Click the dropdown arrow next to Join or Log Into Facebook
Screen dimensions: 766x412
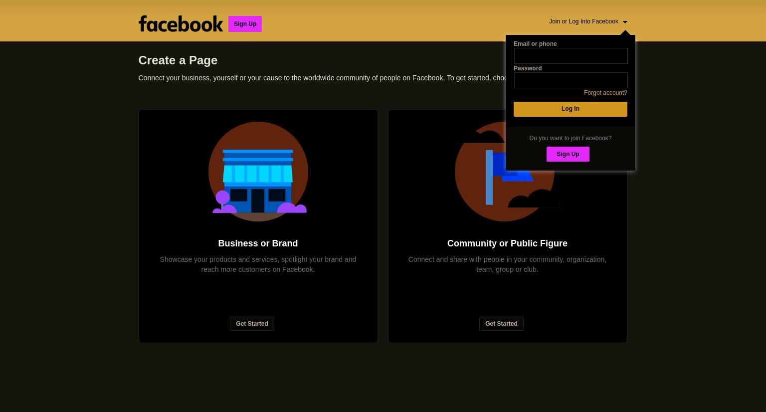(625, 22)
